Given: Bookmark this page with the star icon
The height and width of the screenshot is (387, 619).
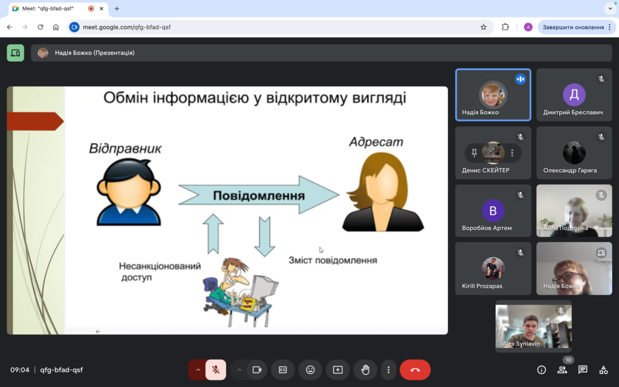Looking at the screenshot, I should click(x=484, y=27).
